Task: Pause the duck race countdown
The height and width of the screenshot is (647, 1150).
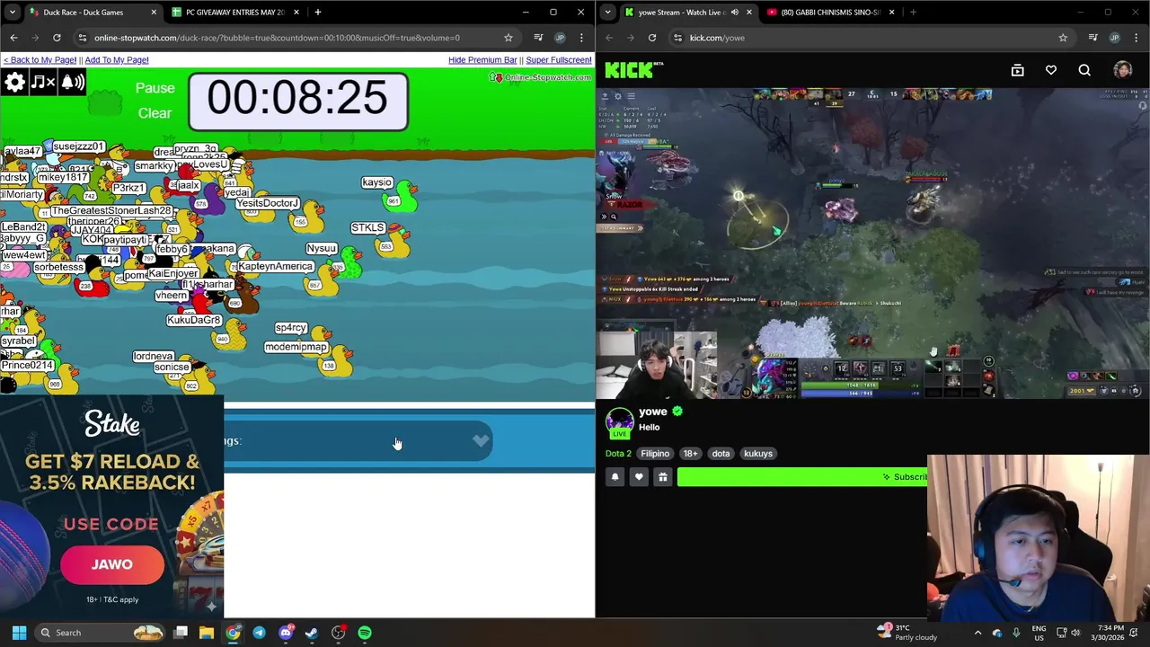Action: tap(155, 88)
